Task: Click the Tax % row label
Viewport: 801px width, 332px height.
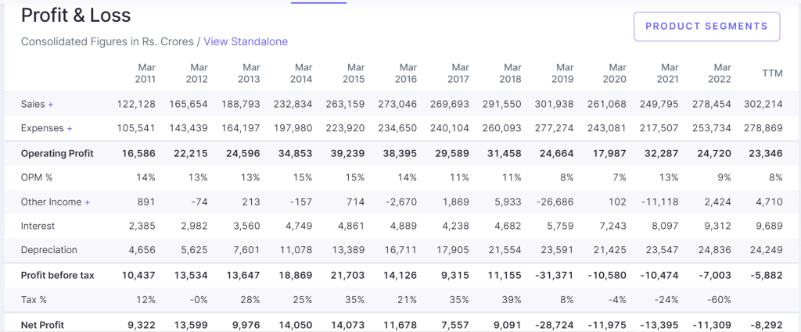Action: tap(34, 300)
